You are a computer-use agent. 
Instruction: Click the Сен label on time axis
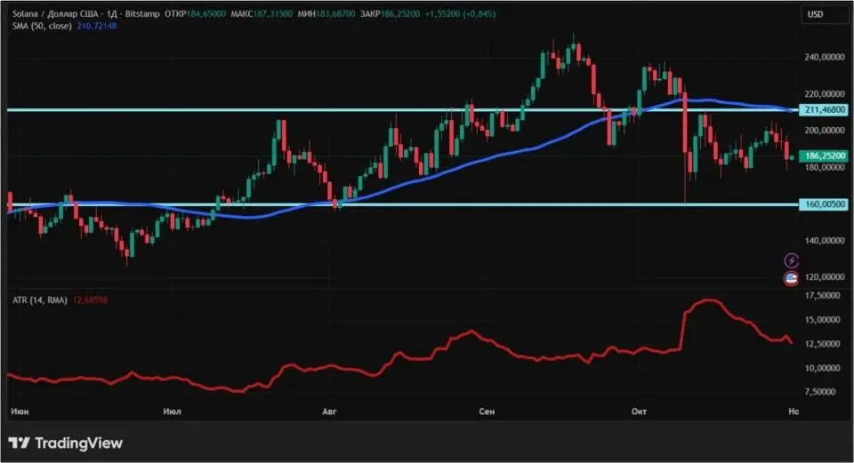pos(487,413)
